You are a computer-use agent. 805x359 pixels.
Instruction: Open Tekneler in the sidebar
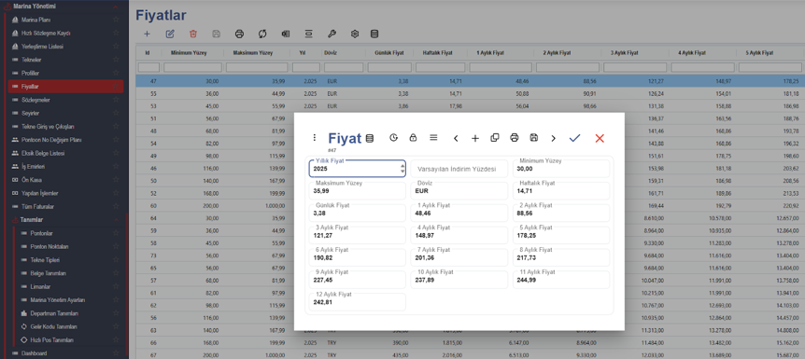31,60
